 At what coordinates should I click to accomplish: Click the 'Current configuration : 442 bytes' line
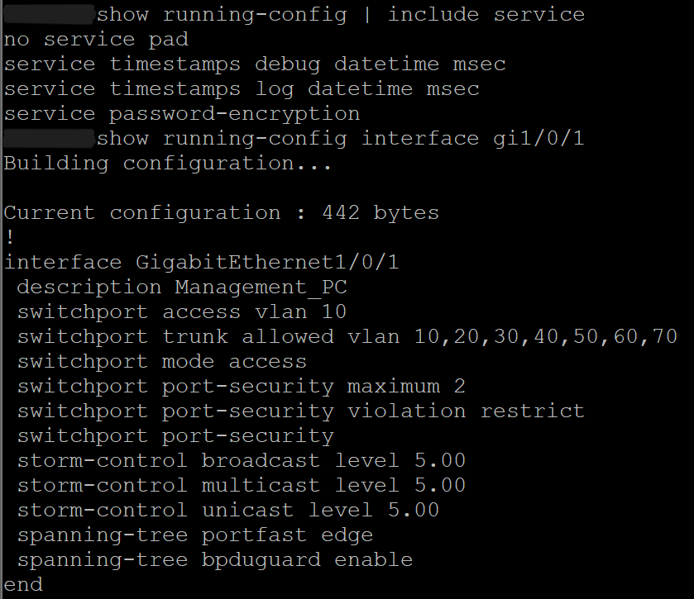click(x=221, y=212)
